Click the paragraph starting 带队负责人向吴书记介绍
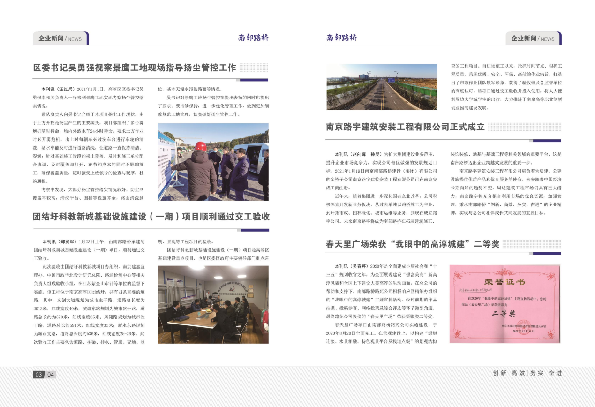595x407 pixels. 89,148
